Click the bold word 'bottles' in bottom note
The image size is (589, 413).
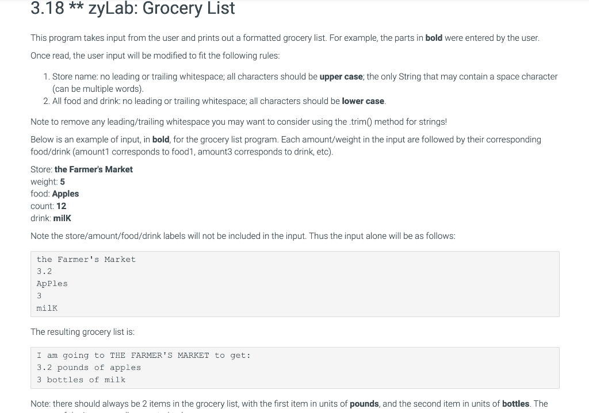pyautogui.click(x=516, y=404)
